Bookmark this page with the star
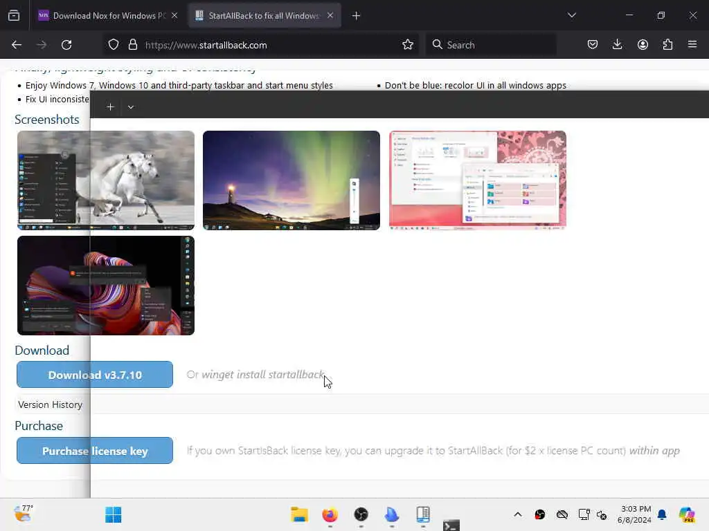The height and width of the screenshot is (531, 709). (x=408, y=45)
